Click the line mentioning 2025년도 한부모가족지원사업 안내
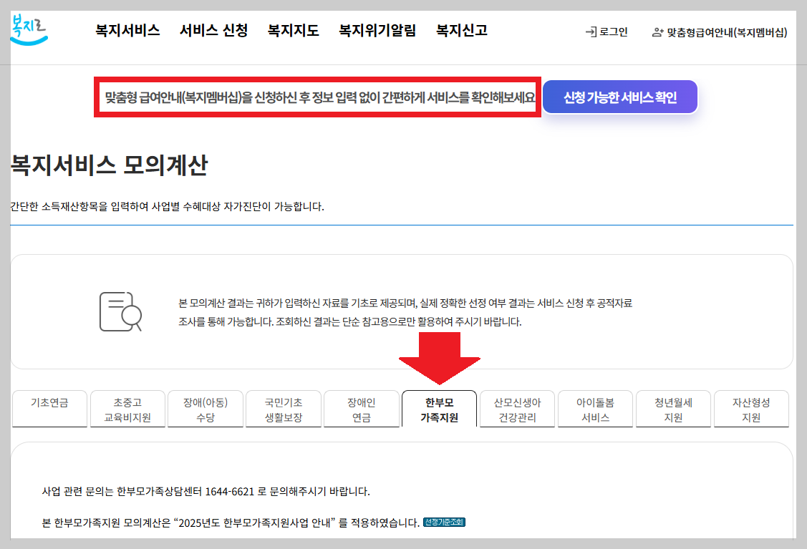The height and width of the screenshot is (549, 807). [231, 523]
